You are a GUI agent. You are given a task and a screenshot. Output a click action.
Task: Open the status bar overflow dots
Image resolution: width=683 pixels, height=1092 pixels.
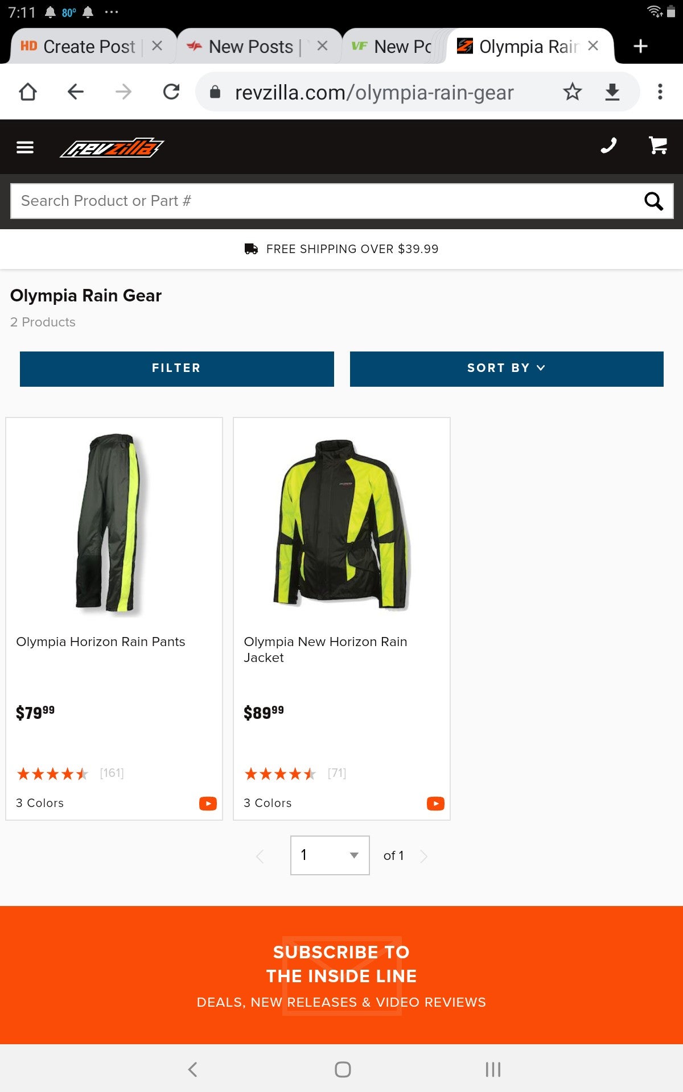(112, 12)
